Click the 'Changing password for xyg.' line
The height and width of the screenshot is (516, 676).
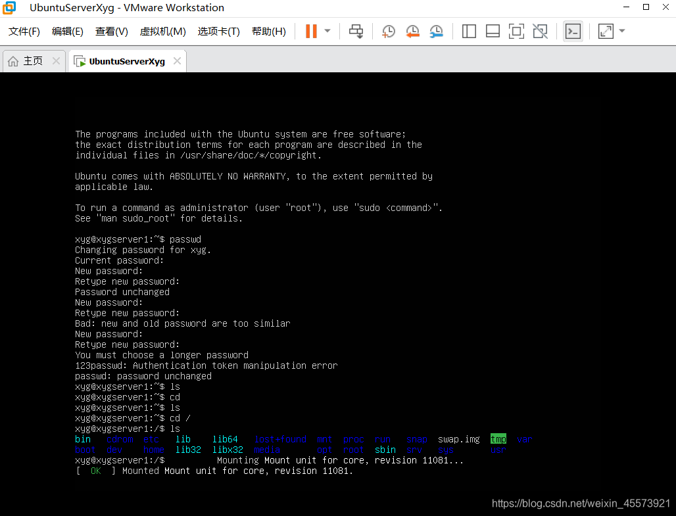coord(143,250)
